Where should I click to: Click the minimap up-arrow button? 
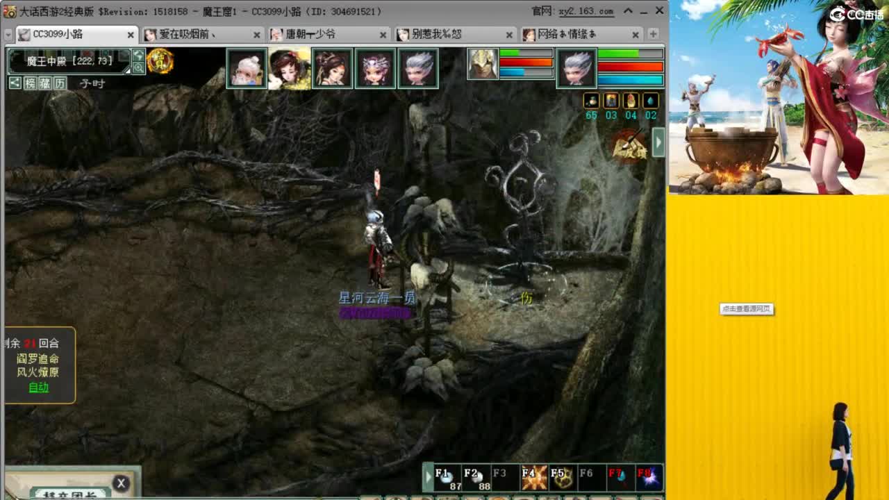(138, 55)
